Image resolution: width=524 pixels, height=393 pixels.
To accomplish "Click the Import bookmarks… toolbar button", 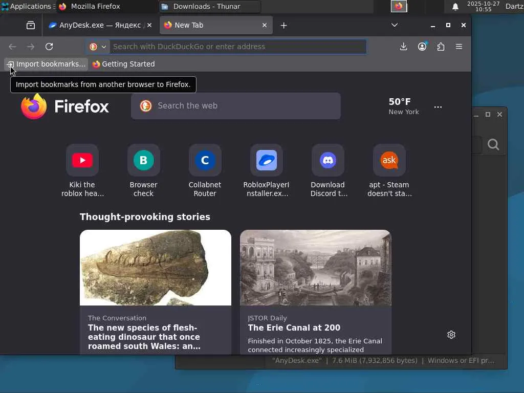I will [47, 64].
